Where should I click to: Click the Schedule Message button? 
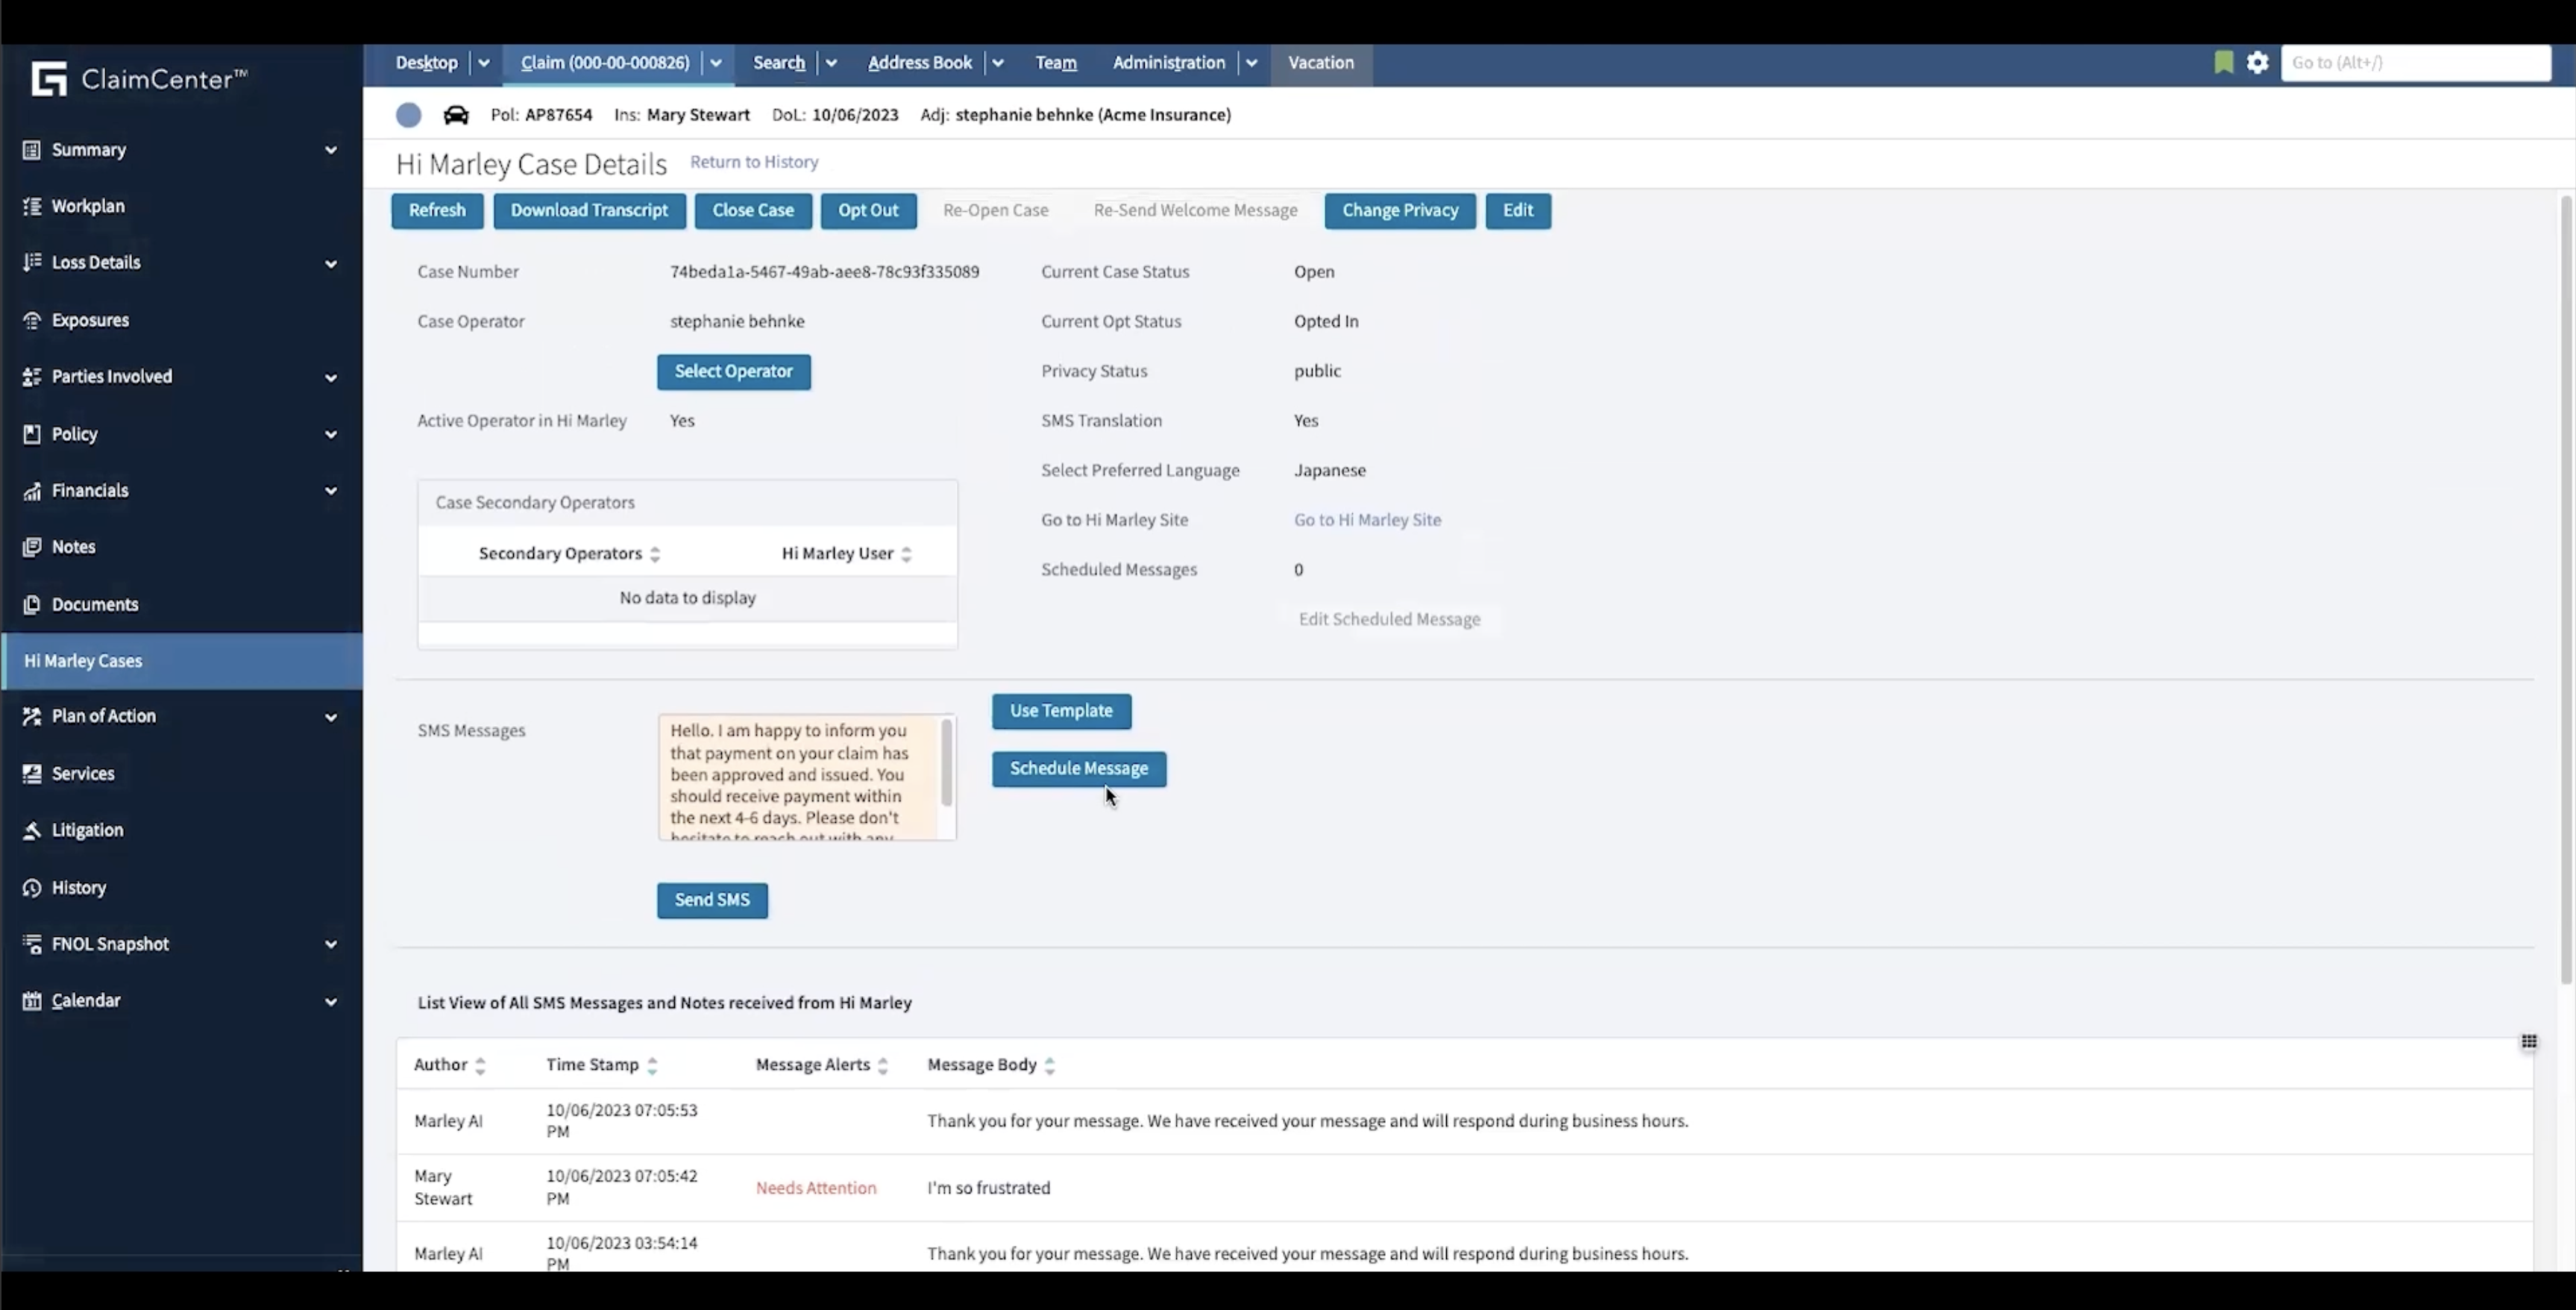[1079, 769]
